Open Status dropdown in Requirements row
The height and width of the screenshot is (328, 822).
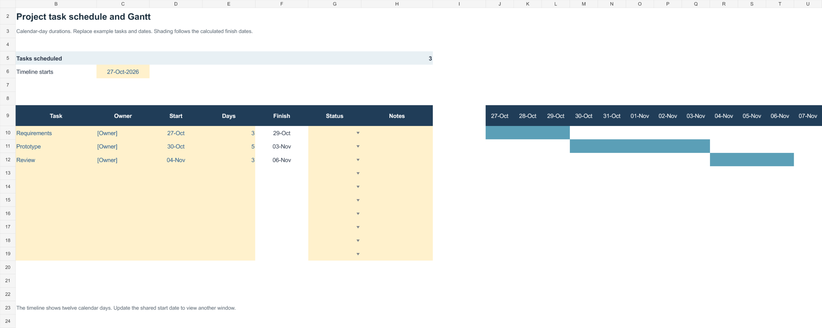tap(358, 133)
